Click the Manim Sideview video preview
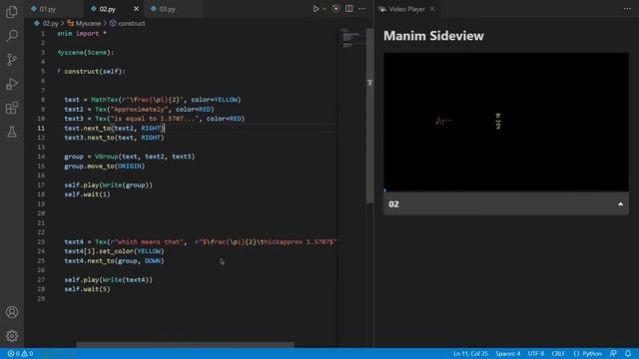 [x=506, y=122]
